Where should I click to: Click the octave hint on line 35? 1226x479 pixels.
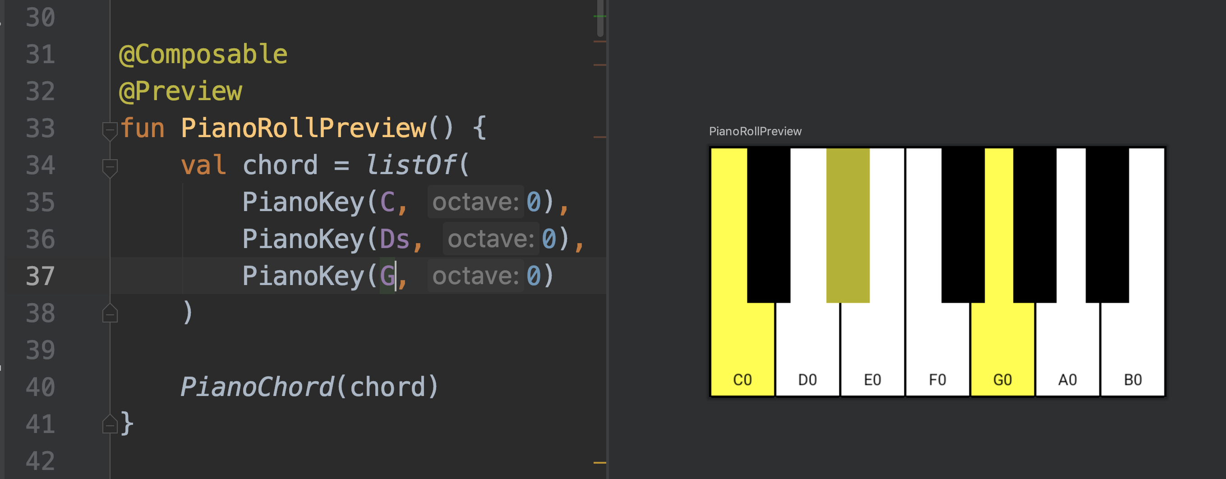pos(476,202)
